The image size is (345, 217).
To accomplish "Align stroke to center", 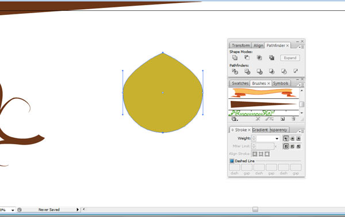I will (x=255, y=154).
